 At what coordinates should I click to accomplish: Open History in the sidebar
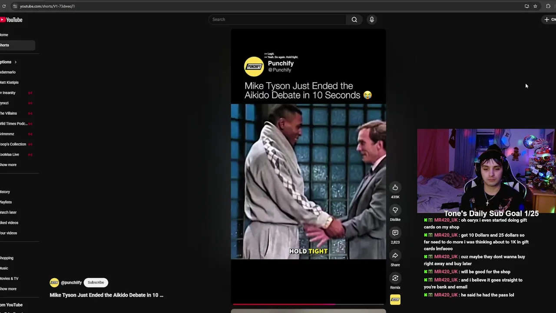coord(5,192)
